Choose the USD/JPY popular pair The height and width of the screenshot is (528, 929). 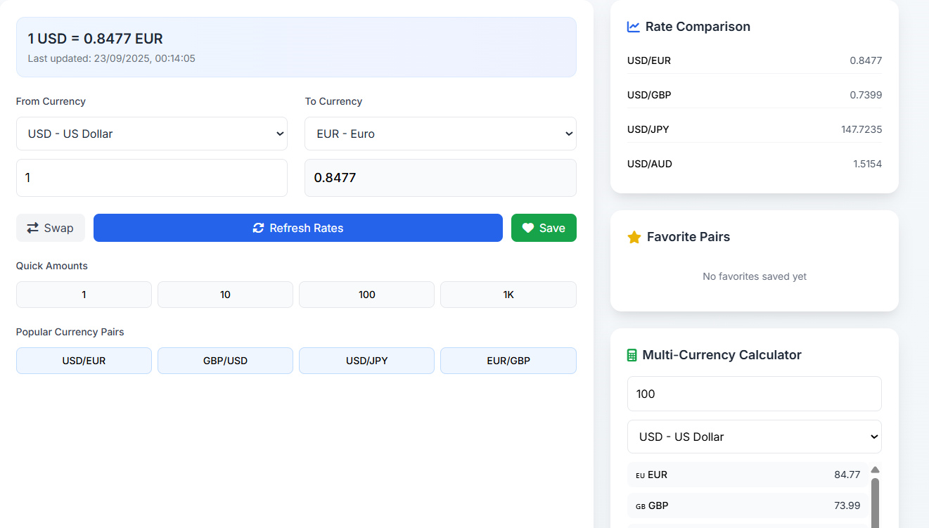click(x=366, y=361)
